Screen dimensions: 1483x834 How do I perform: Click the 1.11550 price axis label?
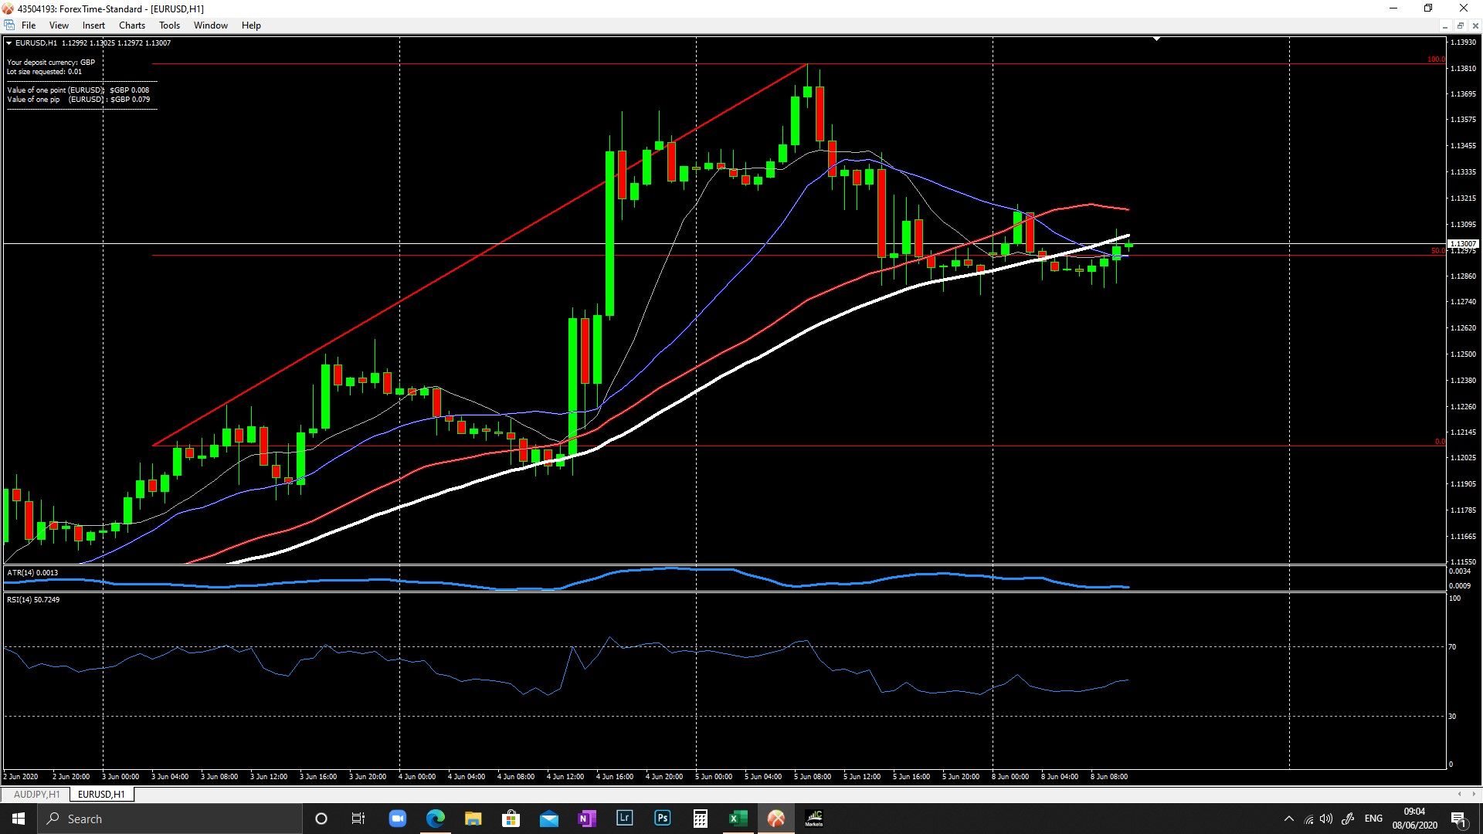pos(1463,561)
